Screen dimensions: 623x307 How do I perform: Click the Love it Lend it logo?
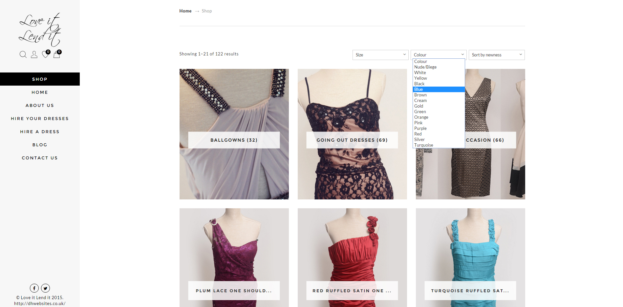point(40,30)
